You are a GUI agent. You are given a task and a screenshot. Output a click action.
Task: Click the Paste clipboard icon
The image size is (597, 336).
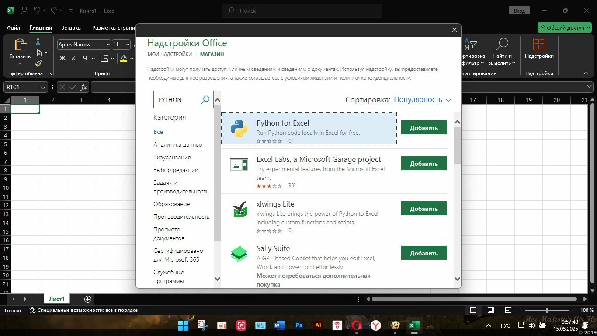(20, 45)
